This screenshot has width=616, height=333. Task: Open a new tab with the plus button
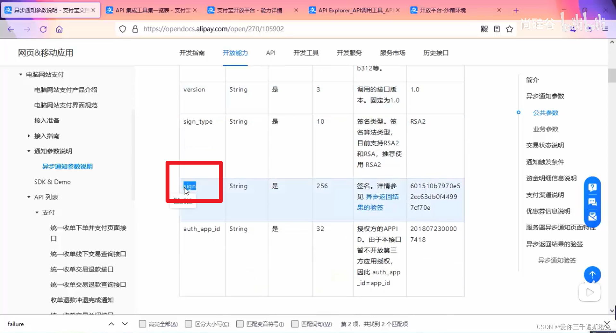pos(516,10)
